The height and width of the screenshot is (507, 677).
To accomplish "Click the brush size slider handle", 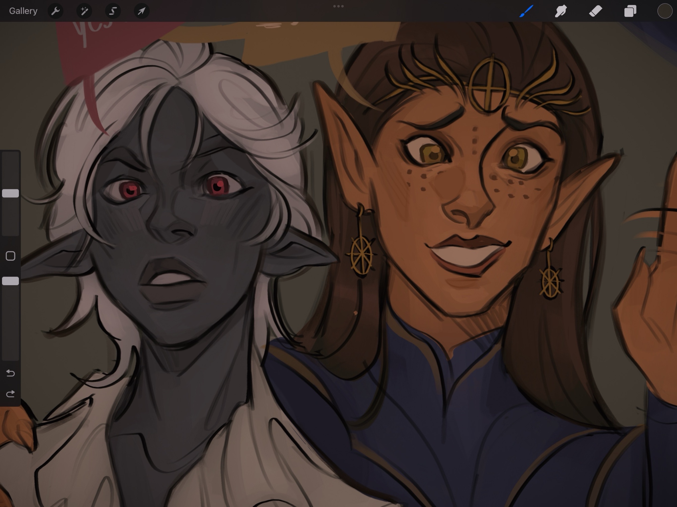I will coord(10,193).
